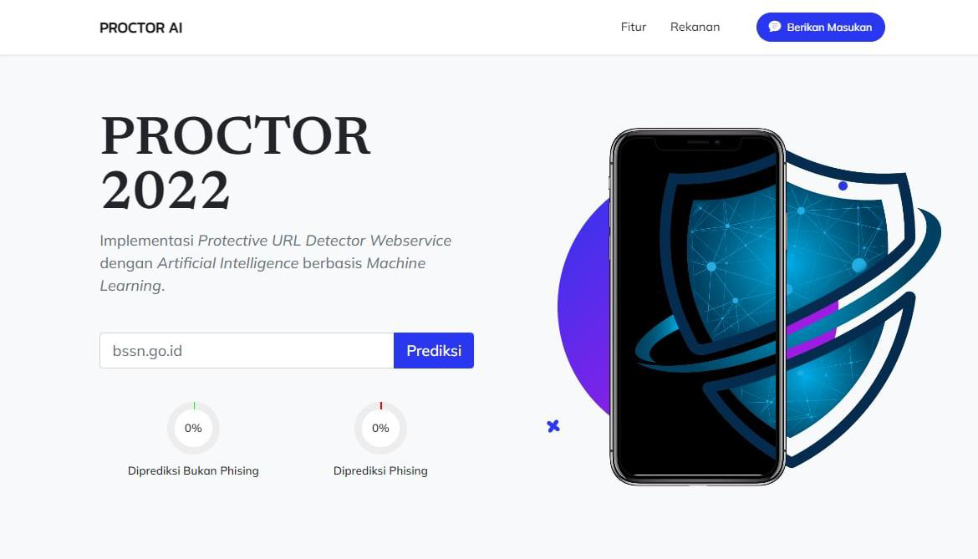978x559 pixels.
Task: Select the 0% Phising progress circle
Action: click(x=380, y=428)
